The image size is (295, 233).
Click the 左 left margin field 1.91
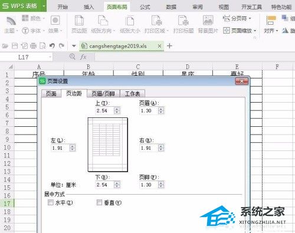[x=61, y=148]
